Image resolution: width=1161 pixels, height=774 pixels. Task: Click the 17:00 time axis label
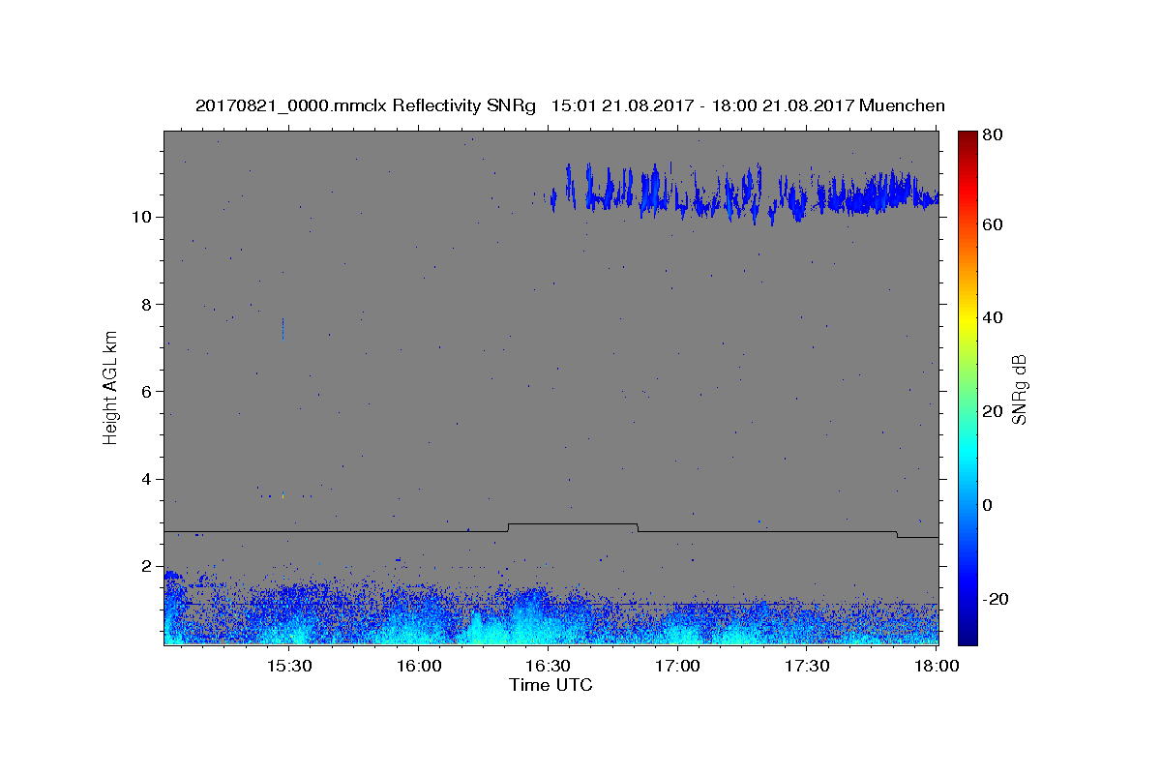[677, 667]
